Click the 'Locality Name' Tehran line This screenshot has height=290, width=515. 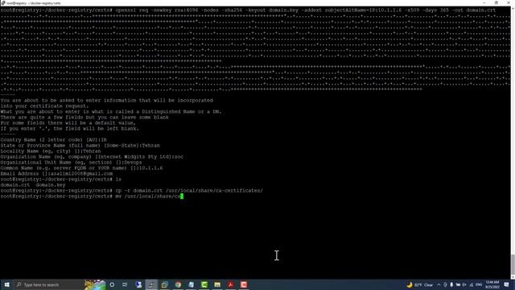click(x=51, y=151)
